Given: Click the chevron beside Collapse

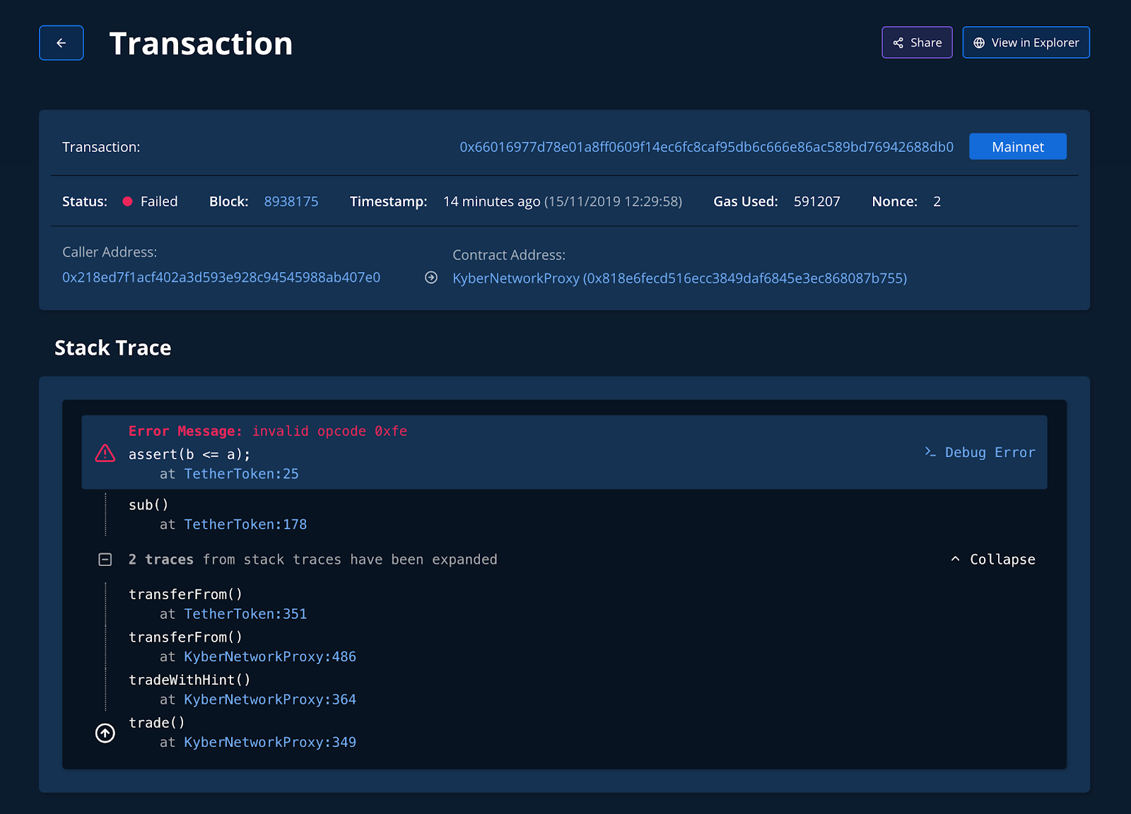Looking at the screenshot, I should [x=956, y=559].
